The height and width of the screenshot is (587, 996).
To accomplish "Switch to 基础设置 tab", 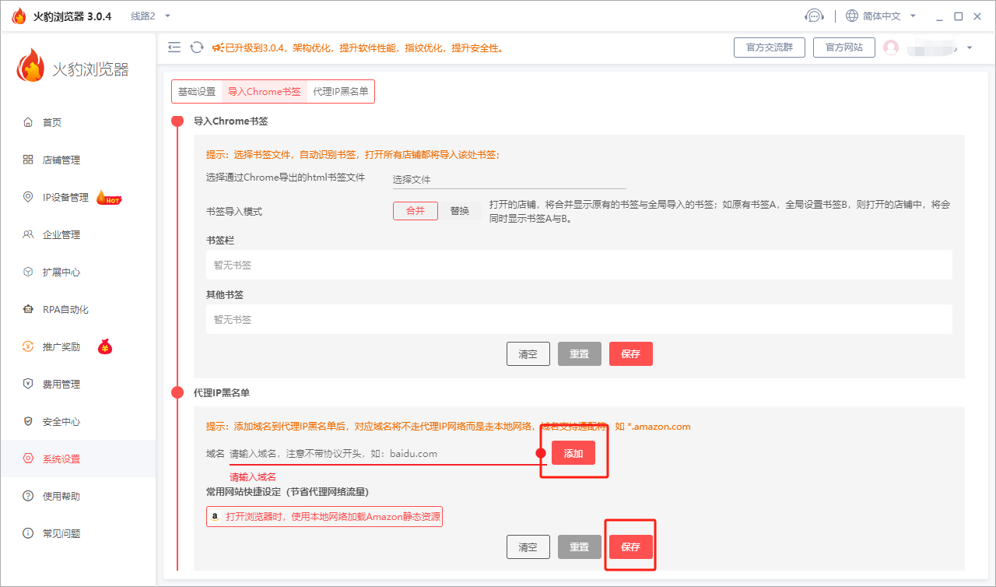I will click(197, 92).
